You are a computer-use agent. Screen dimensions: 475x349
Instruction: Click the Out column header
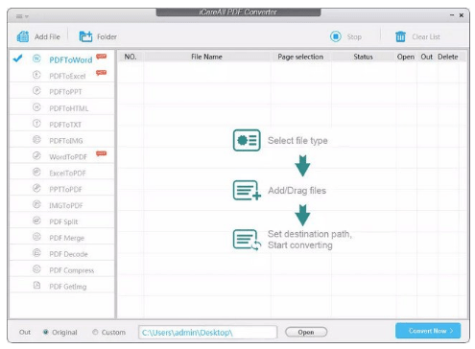point(427,57)
